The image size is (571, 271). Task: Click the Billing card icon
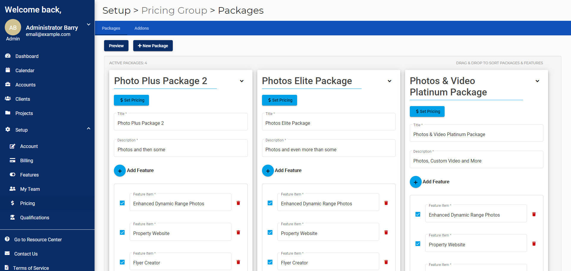[12, 160]
